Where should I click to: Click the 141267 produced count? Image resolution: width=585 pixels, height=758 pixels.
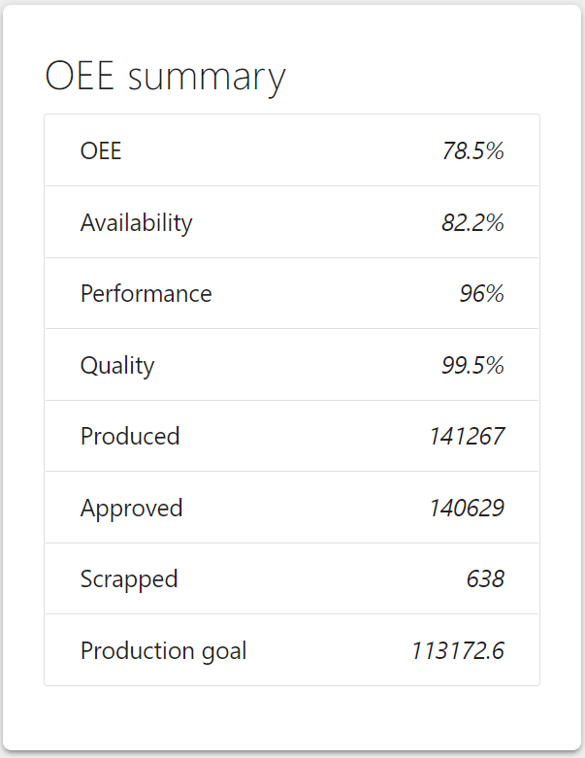[x=467, y=436]
